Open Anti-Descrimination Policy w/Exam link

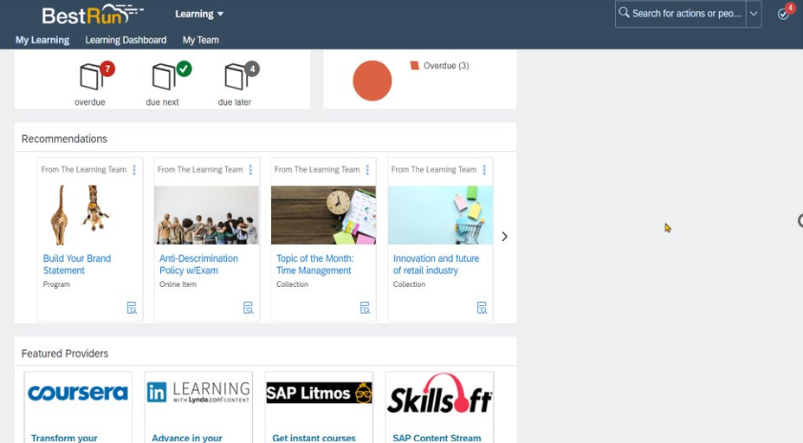click(x=198, y=264)
